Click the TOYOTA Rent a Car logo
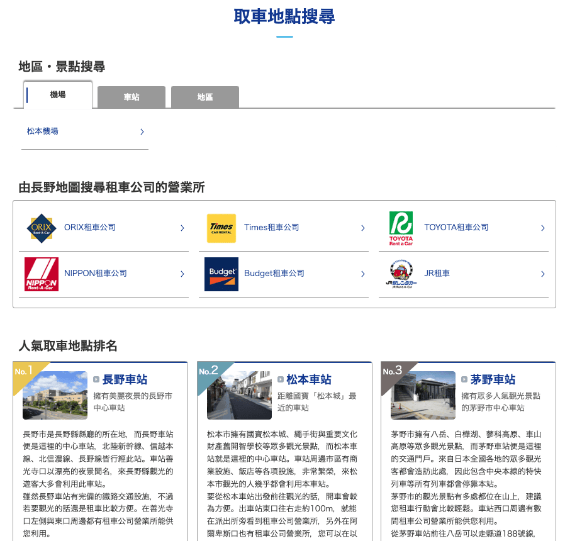 pyautogui.click(x=401, y=229)
